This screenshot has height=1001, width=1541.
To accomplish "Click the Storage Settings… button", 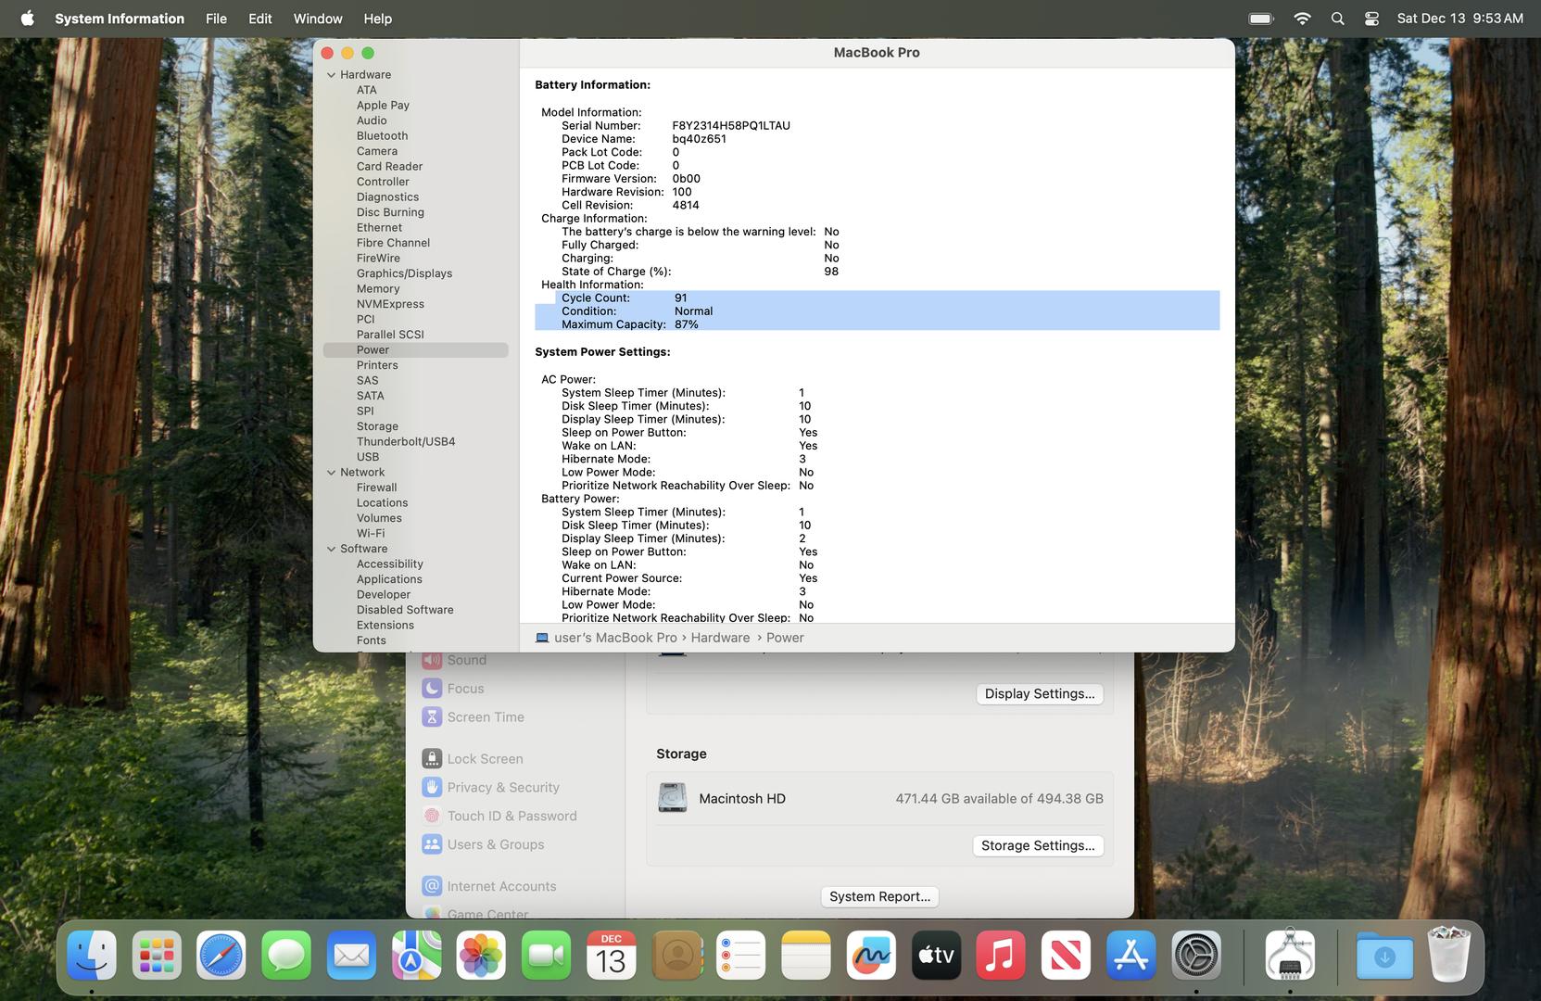I will [1037, 845].
